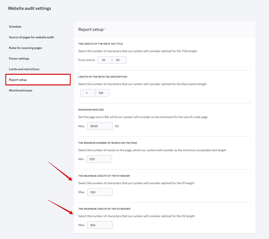269x239 pixels.
Task: Open Rules for scanning pages
Action: click(x=26, y=48)
